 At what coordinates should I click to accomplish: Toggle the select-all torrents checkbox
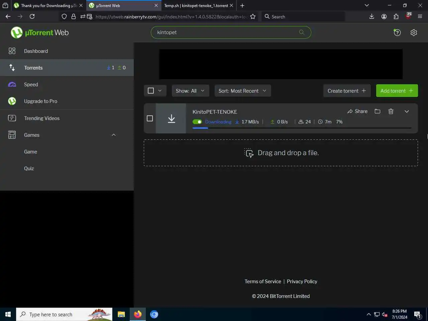(151, 91)
